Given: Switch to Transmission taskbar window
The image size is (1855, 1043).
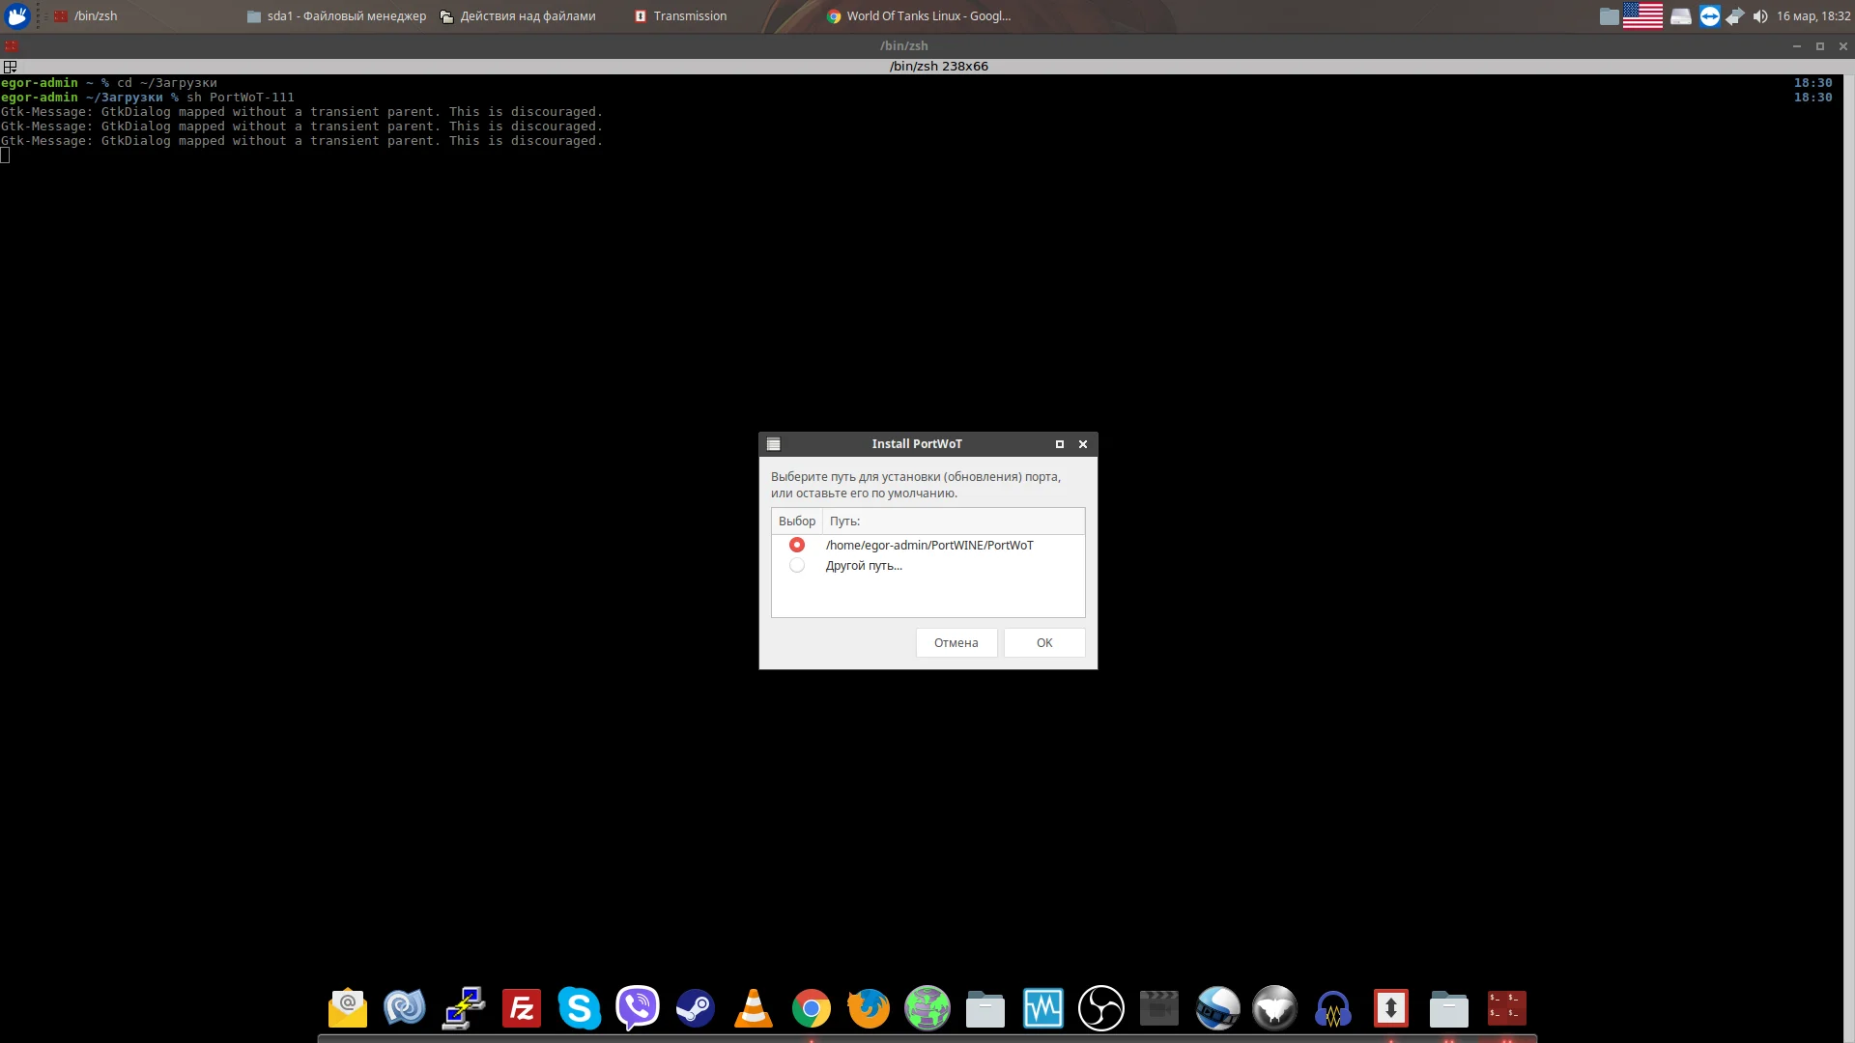Looking at the screenshot, I should pos(681,16).
